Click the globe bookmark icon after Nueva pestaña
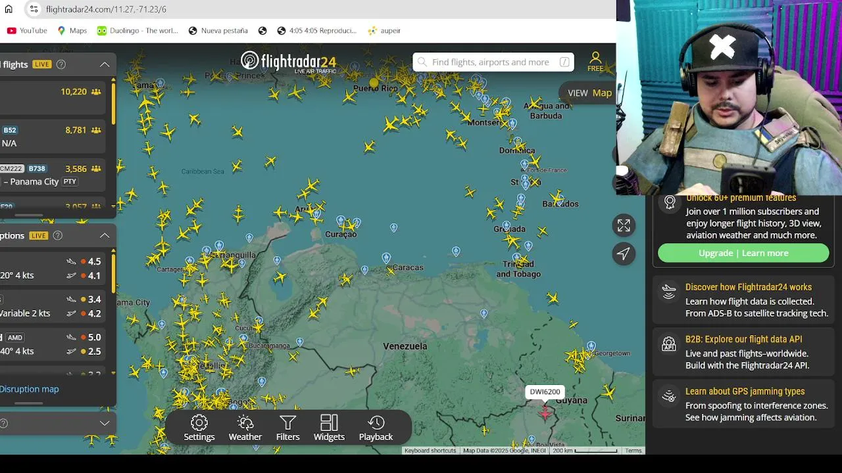842x473 pixels. click(x=262, y=30)
